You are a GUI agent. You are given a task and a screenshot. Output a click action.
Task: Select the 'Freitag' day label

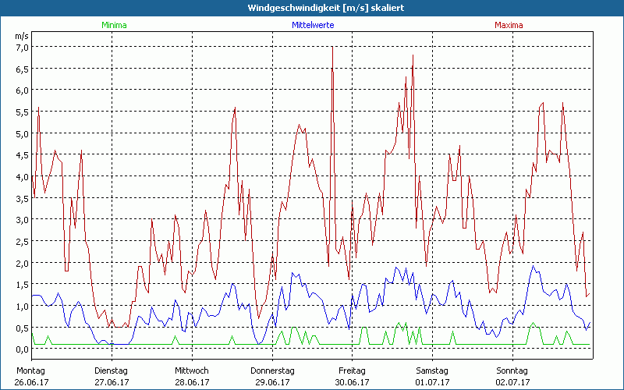[352, 370]
